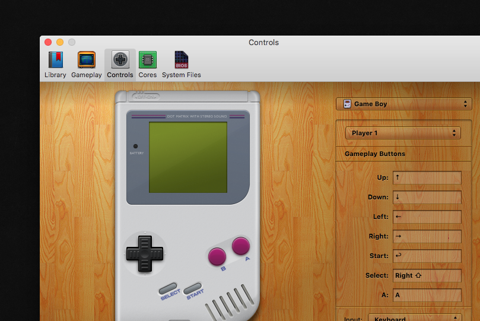The height and width of the screenshot is (321, 480).
Task: Minimize the Controls window
Action: point(60,42)
